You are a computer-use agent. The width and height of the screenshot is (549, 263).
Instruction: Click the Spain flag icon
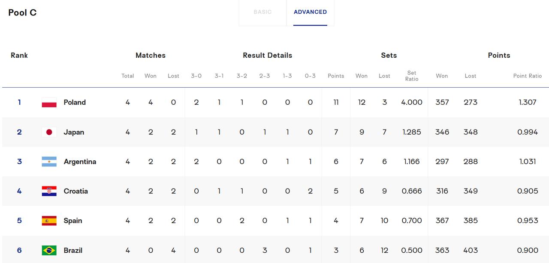[49, 221]
